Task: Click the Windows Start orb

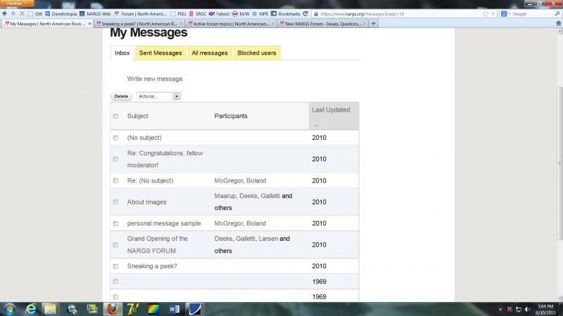Action: pos(9,308)
